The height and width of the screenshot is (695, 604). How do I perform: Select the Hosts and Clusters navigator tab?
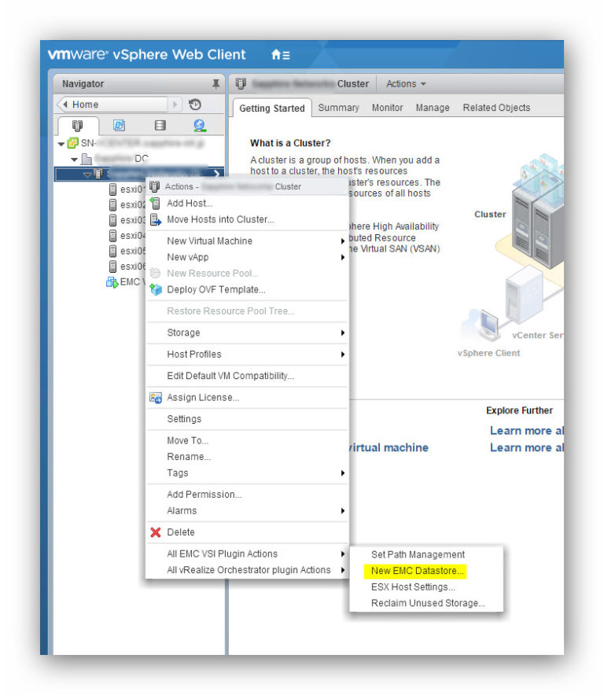tap(78, 126)
